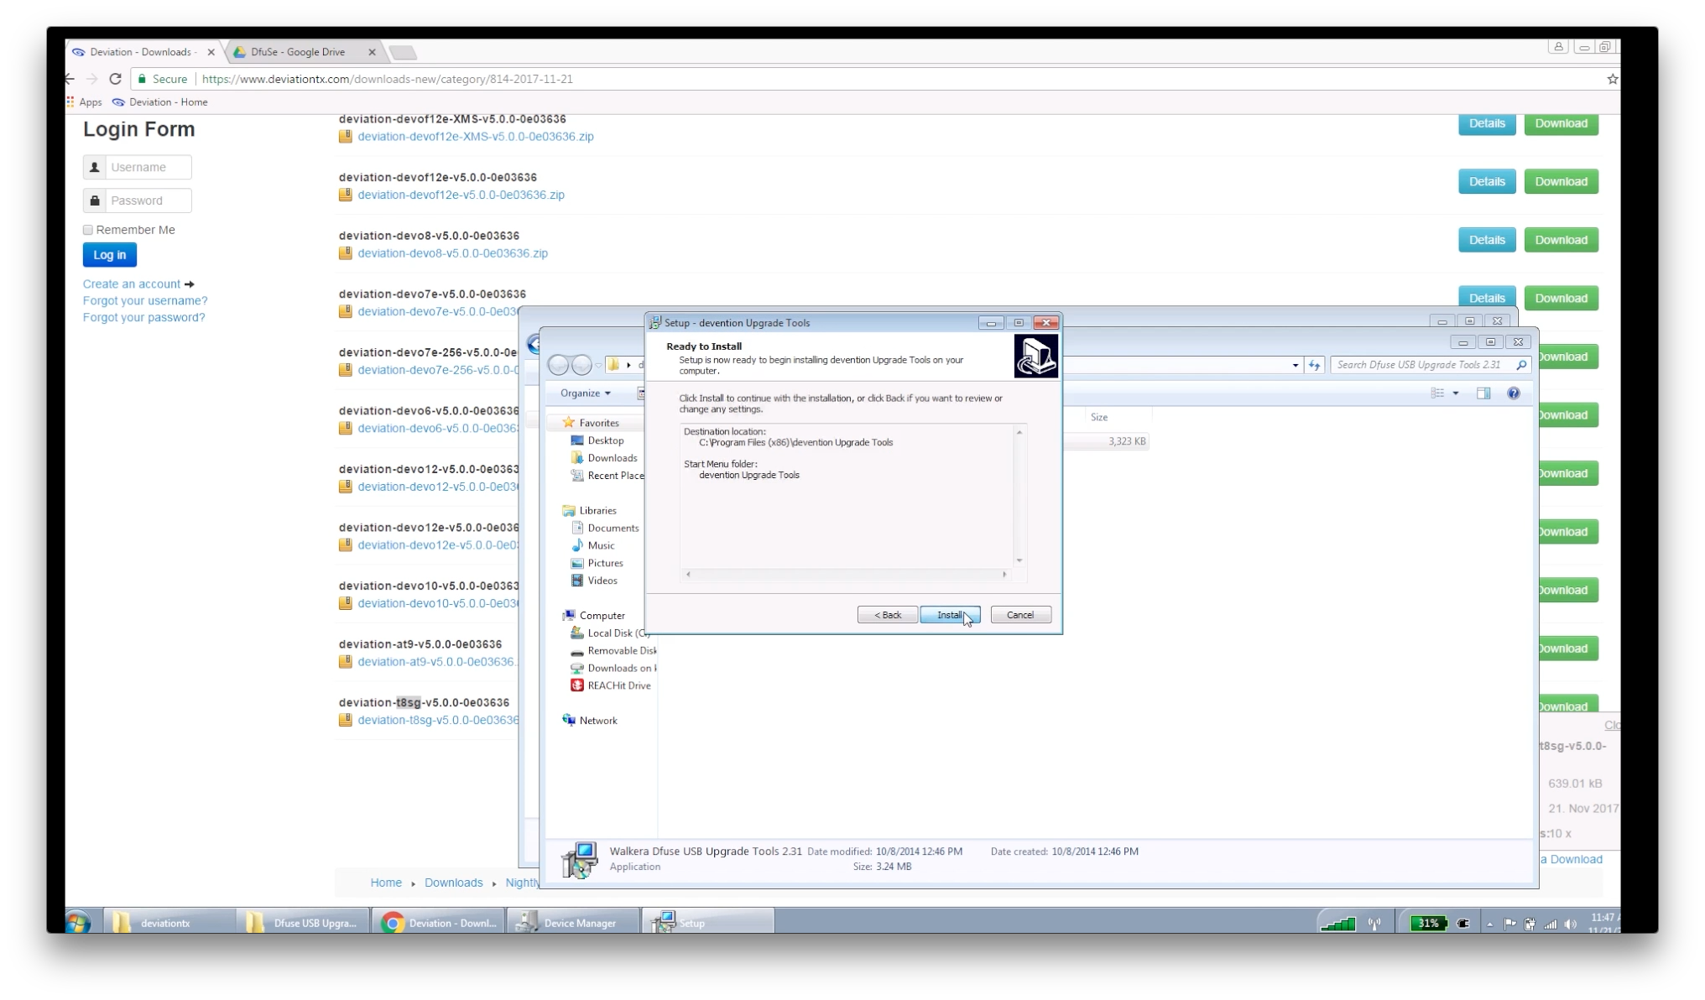Viewport: 1705px width, 1000px height.
Task: Check the Remember Me checkbox
Action: pos(88,230)
